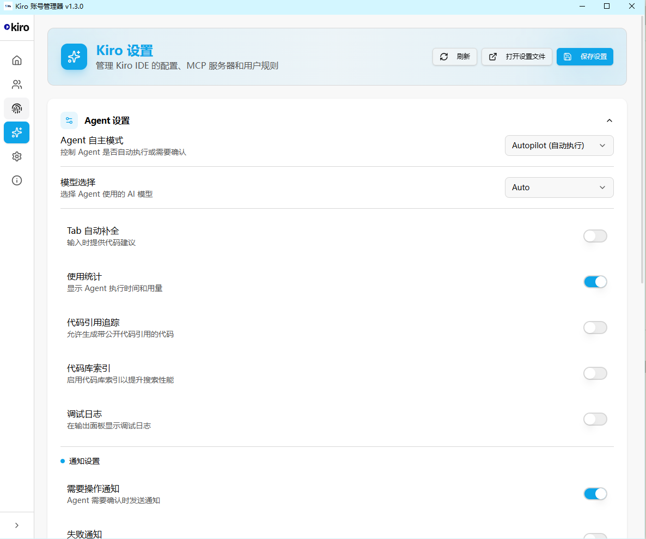Click description 显示 Agent 执行时间和用量

click(115, 288)
